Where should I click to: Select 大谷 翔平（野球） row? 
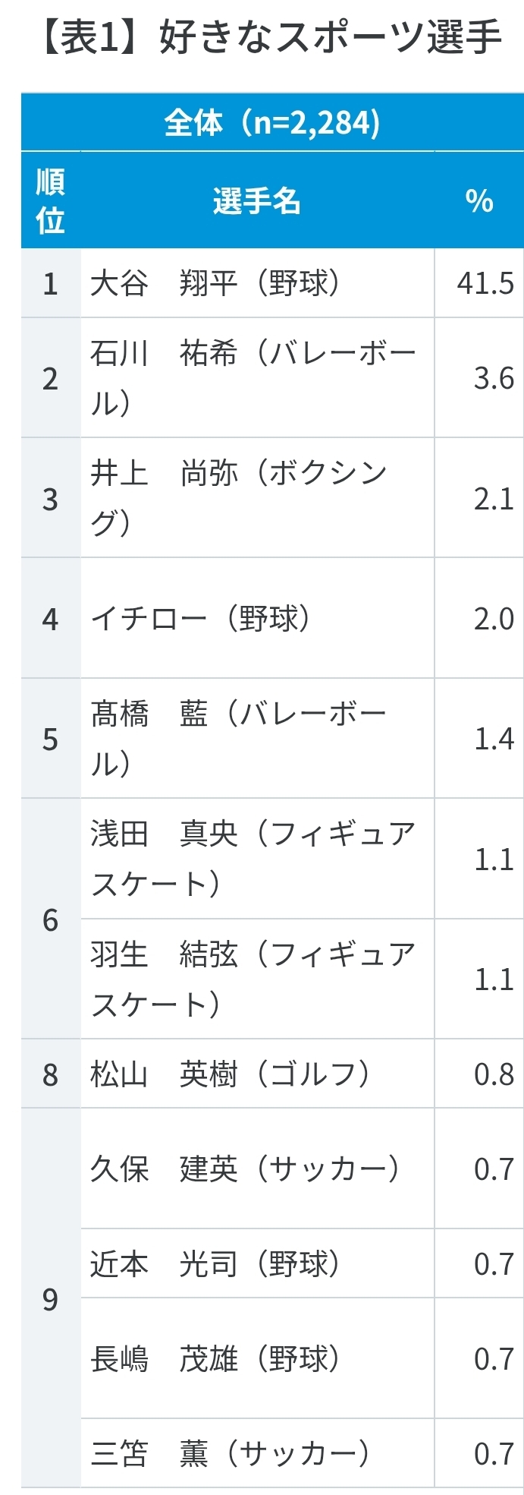click(215, 283)
